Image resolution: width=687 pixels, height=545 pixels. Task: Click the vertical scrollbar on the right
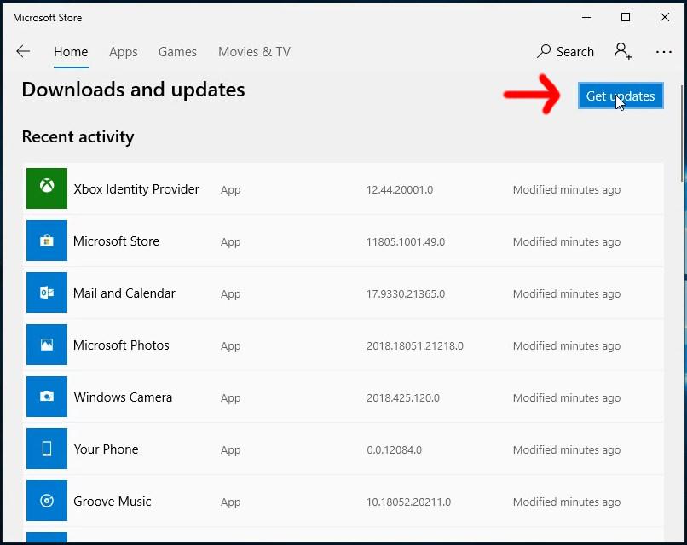pos(681,132)
